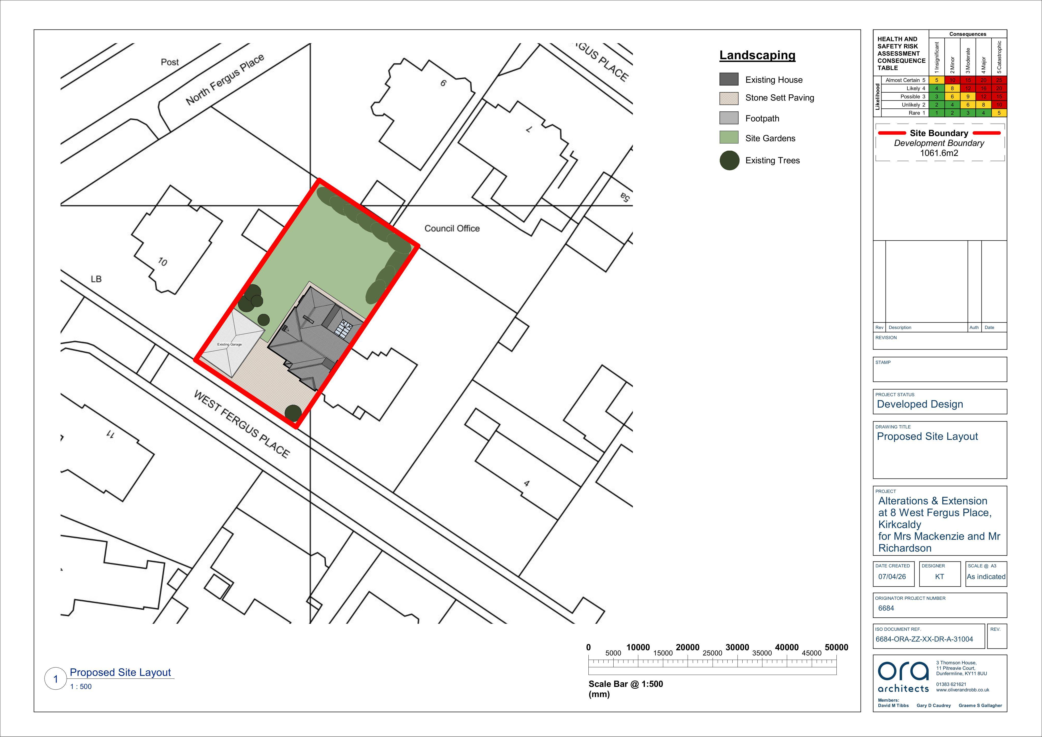Click house number 6 on the plan
Viewport: 1042px width, 737px height.
[443, 83]
